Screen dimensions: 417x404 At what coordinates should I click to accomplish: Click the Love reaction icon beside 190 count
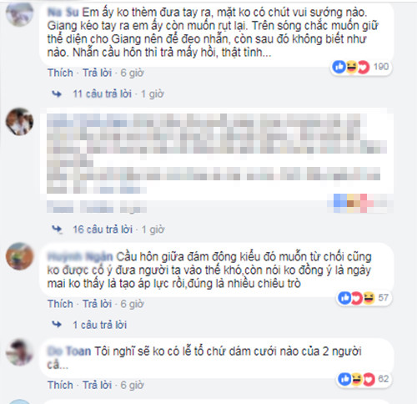click(363, 67)
